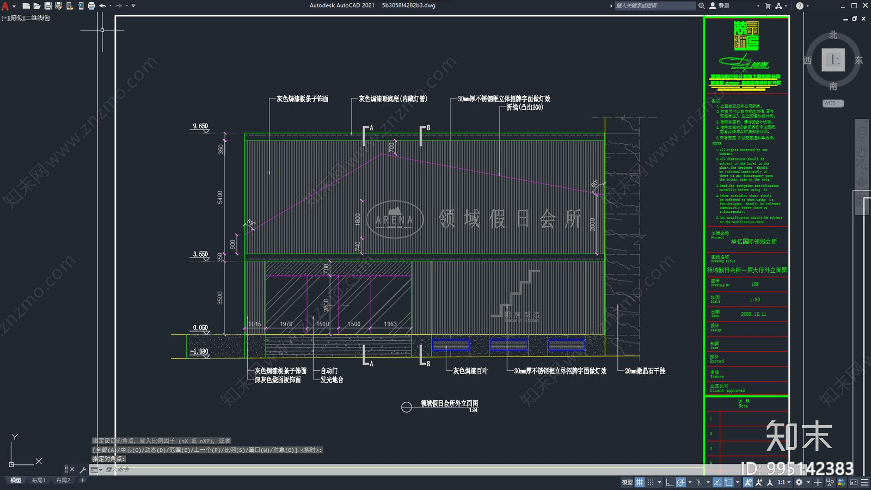The width and height of the screenshot is (871, 490).
Task: Open the Autodesk App Store cart icon
Action: point(768,5)
